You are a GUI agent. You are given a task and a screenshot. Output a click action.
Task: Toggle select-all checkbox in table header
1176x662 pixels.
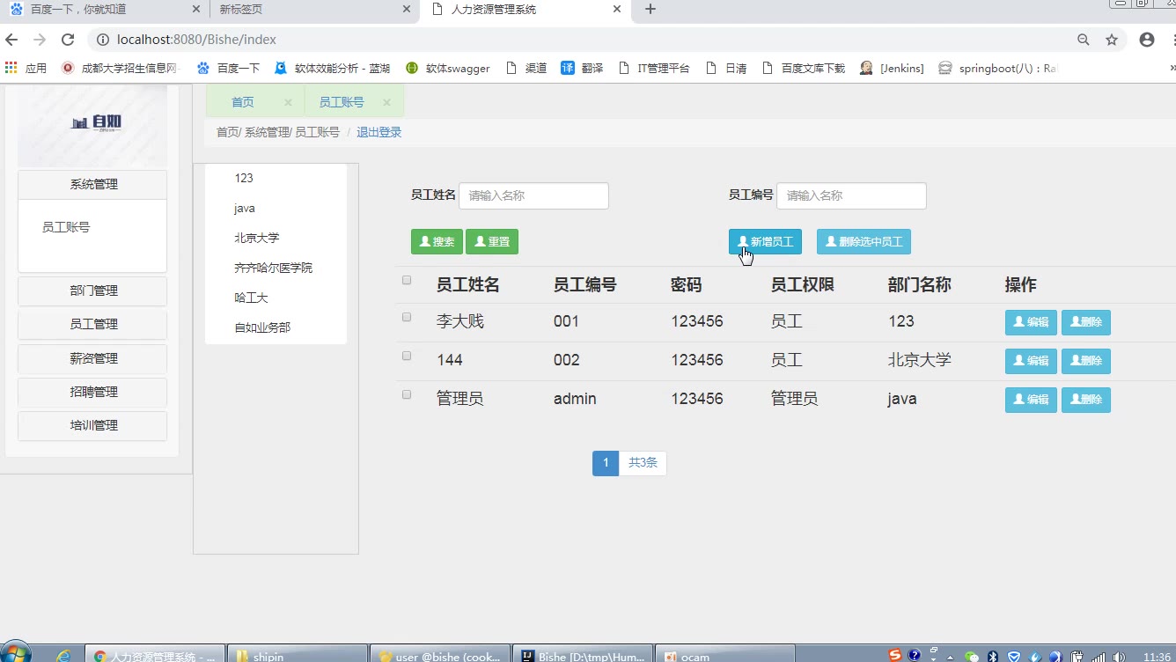coord(407,281)
